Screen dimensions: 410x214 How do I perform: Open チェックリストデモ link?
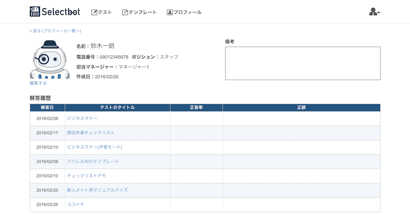(x=87, y=176)
